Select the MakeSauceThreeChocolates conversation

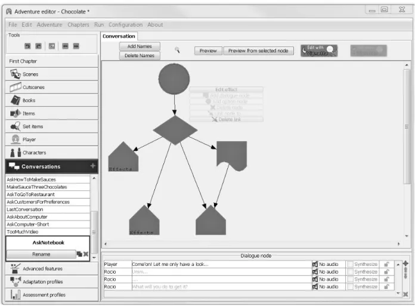tap(48, 187)
